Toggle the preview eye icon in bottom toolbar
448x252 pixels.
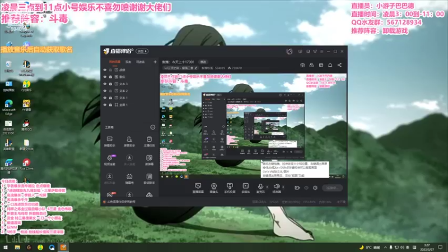[x=306, y=188]
